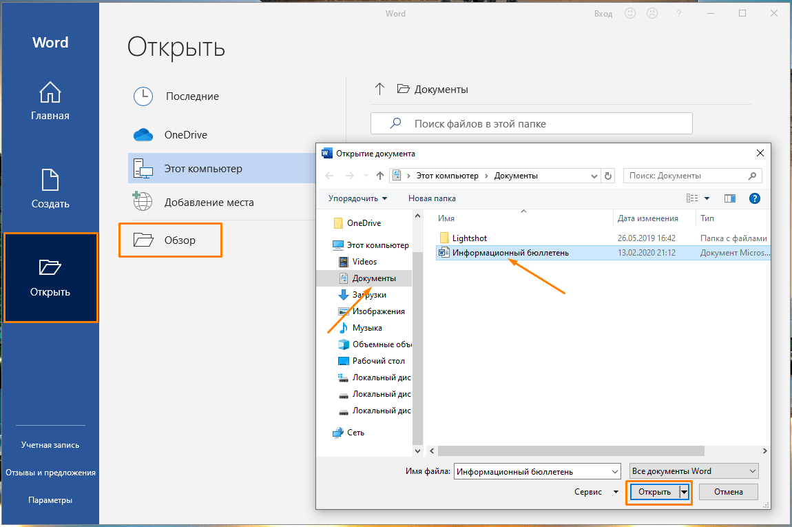Open the Сервис tools dropdown
Viewport: 792px width, 527px height.
point(596,492)
